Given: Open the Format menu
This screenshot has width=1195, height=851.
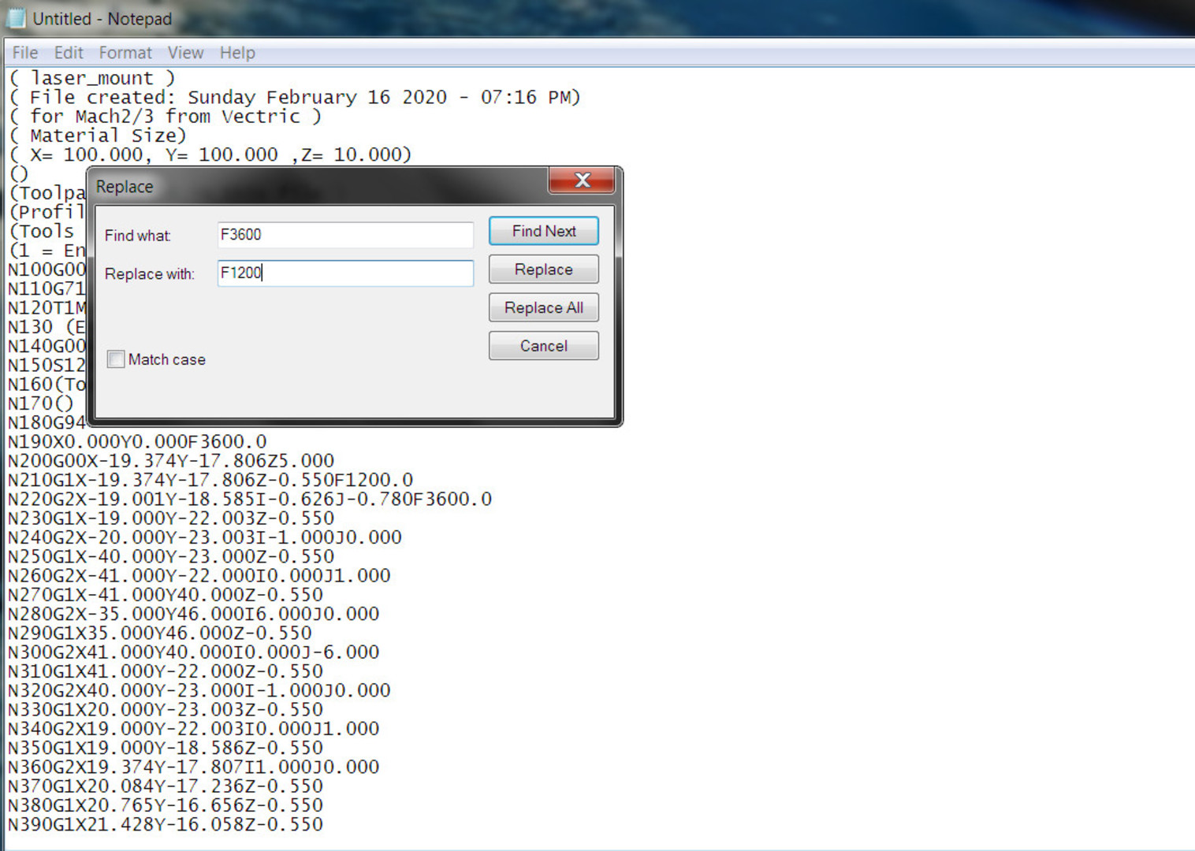Looking at the screenshot, I should pyautogui.click(x=125, y=53).
